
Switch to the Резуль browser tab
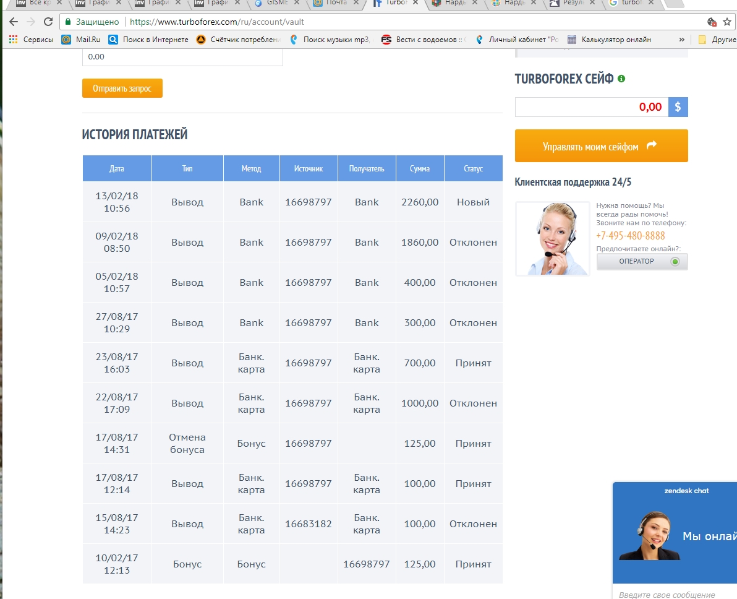click(x=573, y=3)
